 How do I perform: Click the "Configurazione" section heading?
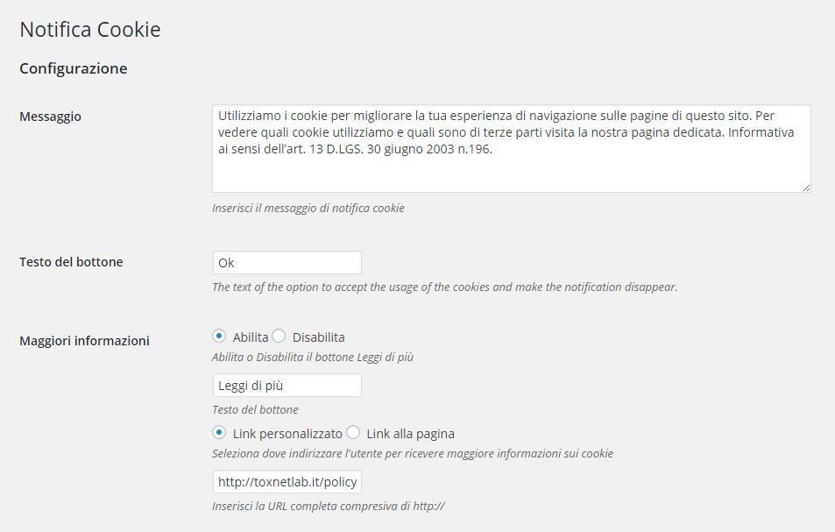pyautogui.click(x=74, y=68)
